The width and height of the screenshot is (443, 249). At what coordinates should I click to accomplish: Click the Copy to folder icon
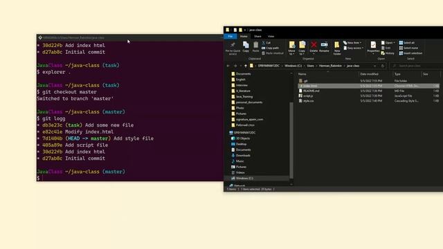[x=302, y=44]
